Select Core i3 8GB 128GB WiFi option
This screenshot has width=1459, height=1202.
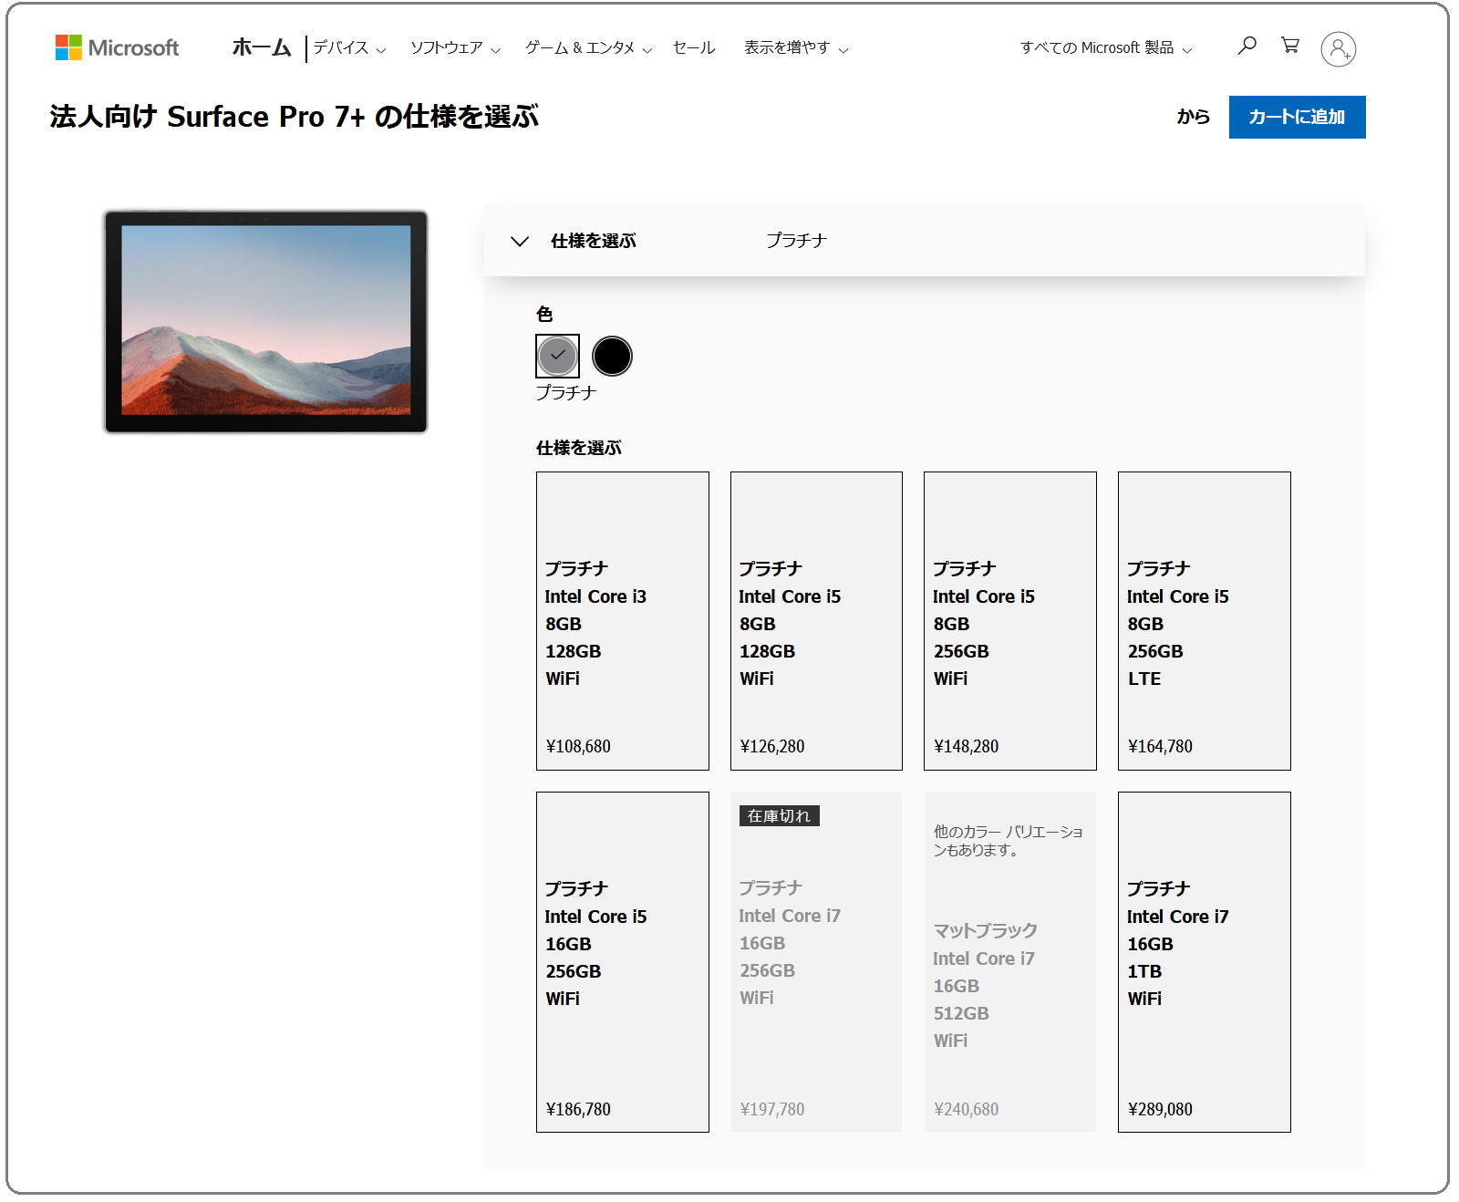click(622, 621)
